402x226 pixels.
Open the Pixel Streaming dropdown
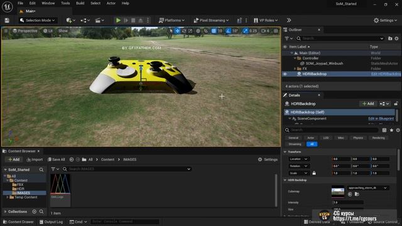(x=211, y=20)
